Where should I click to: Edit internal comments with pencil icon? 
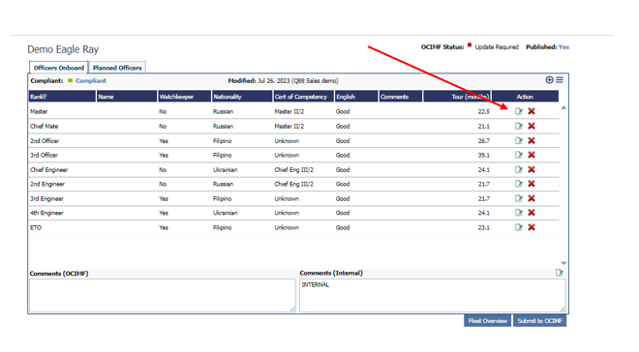pyautogui.click(x=560, y=273)
